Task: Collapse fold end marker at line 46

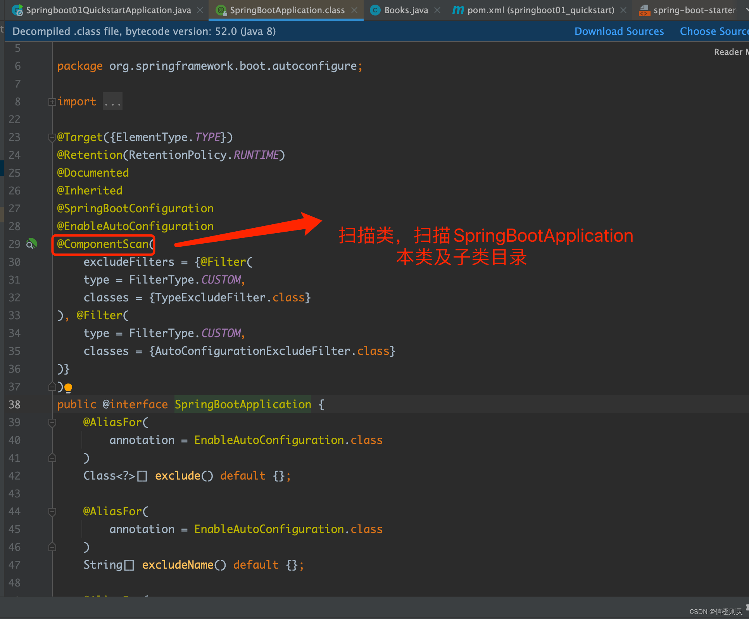Action: click(x=52, y=547)
